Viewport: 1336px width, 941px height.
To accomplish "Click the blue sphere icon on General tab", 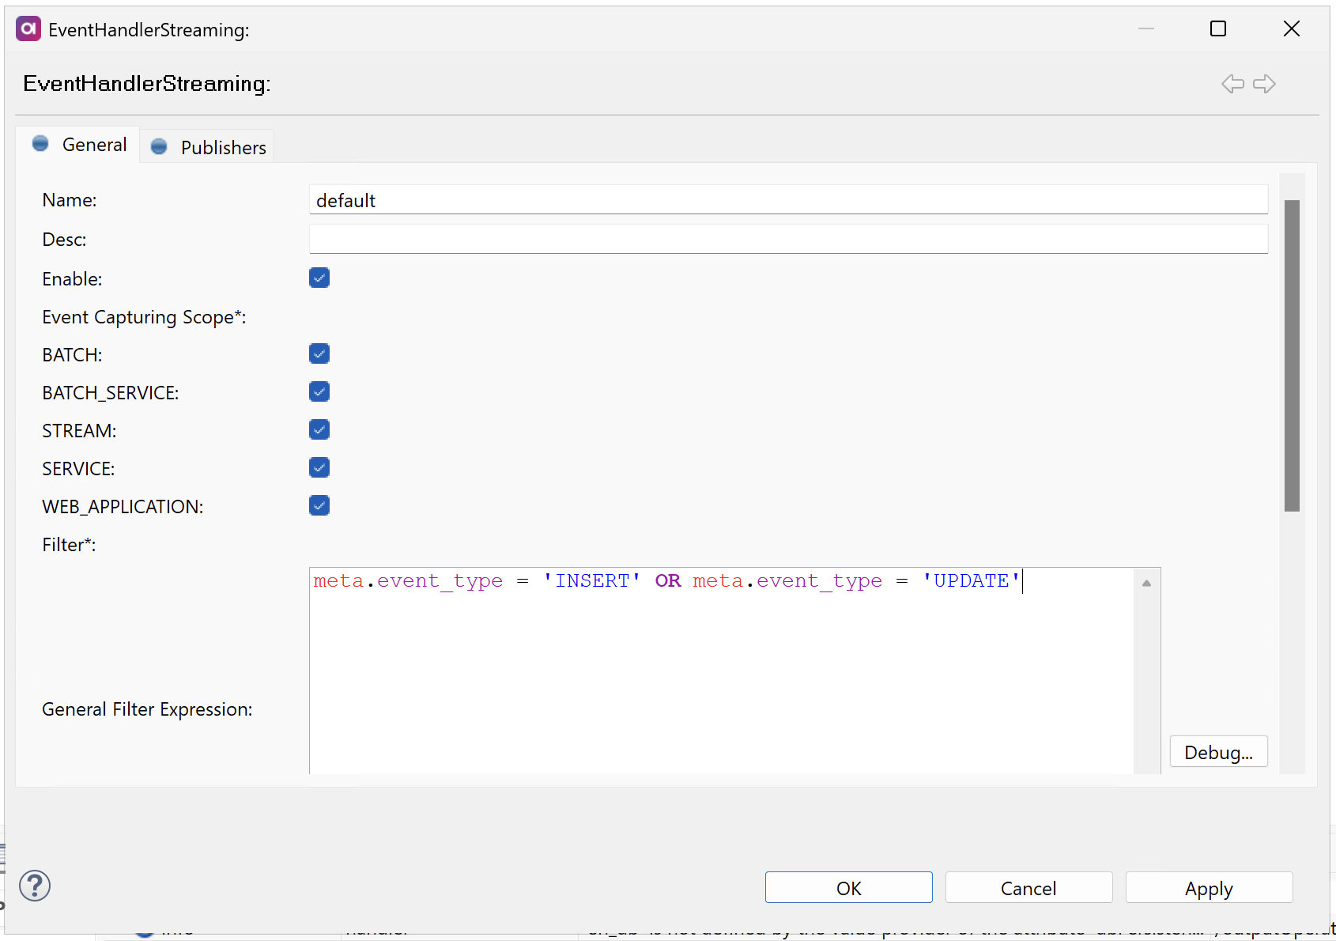I will [40, 143].
